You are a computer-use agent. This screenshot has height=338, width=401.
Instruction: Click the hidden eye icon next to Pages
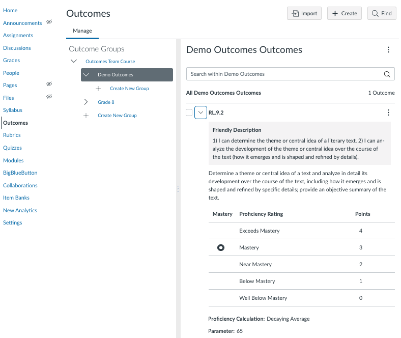point(49,84)
